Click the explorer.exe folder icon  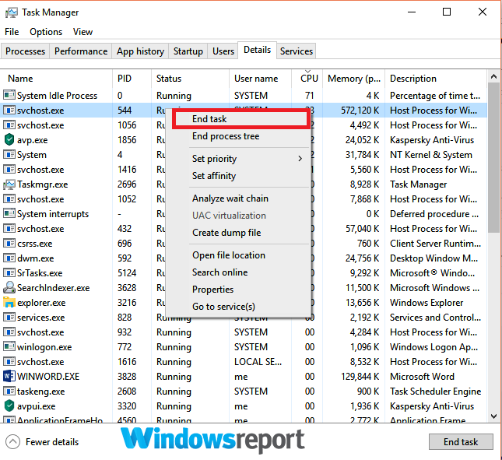tap(9, 302)
